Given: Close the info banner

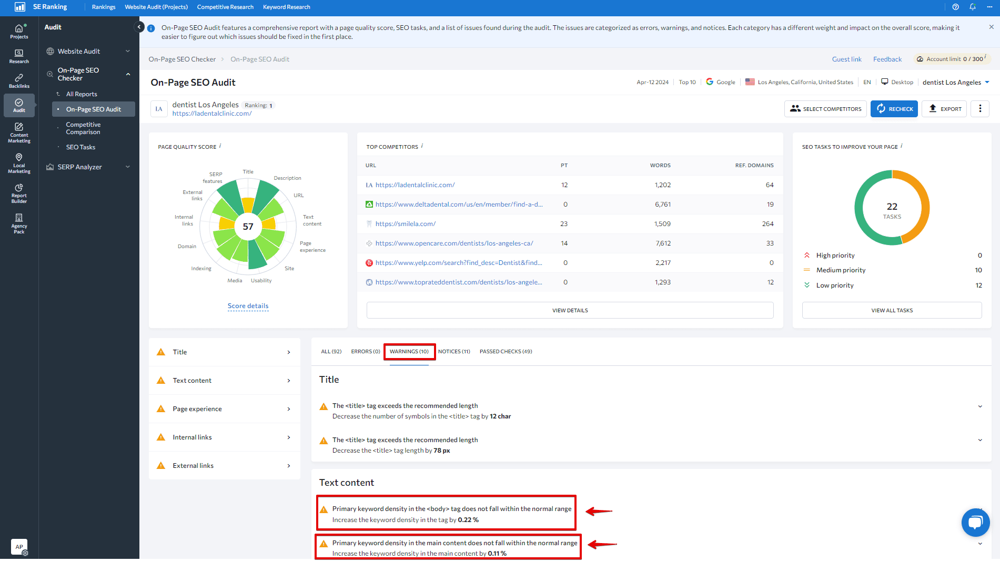Looking at the screenshot, I should pyautogui.click(x=991, y=27).
